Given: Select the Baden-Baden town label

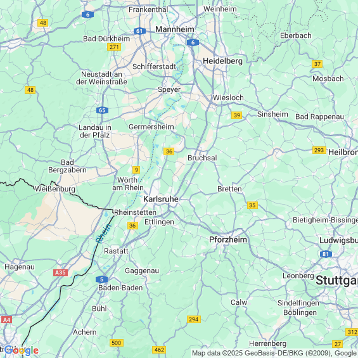Looking at the screenshot, I should [x=120, y=288].
